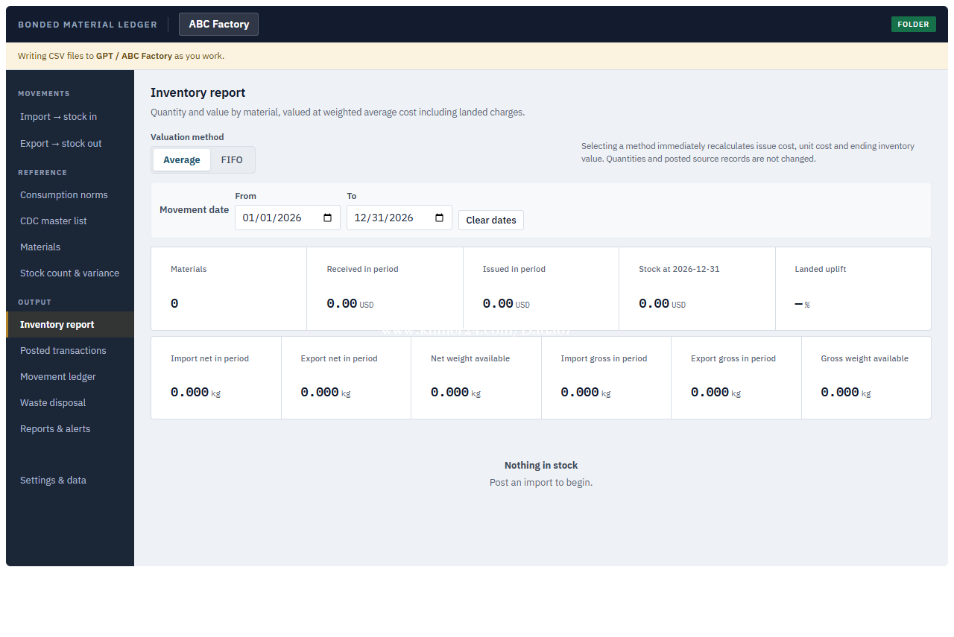The width and height of the screenshot is (954, 637).
Task: Click the Import gross in period card
Action: tap(606, 378)
